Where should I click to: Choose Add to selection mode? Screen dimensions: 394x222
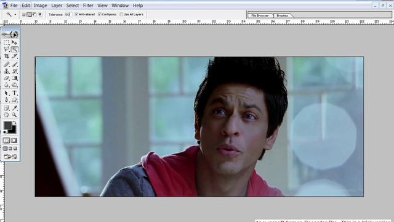click(x=29, y=15)
